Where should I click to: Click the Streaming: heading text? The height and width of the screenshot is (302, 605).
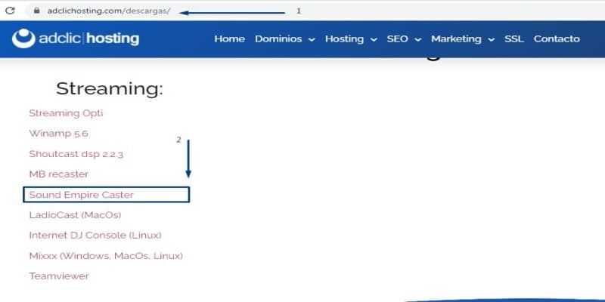click(x=110, y=88)
